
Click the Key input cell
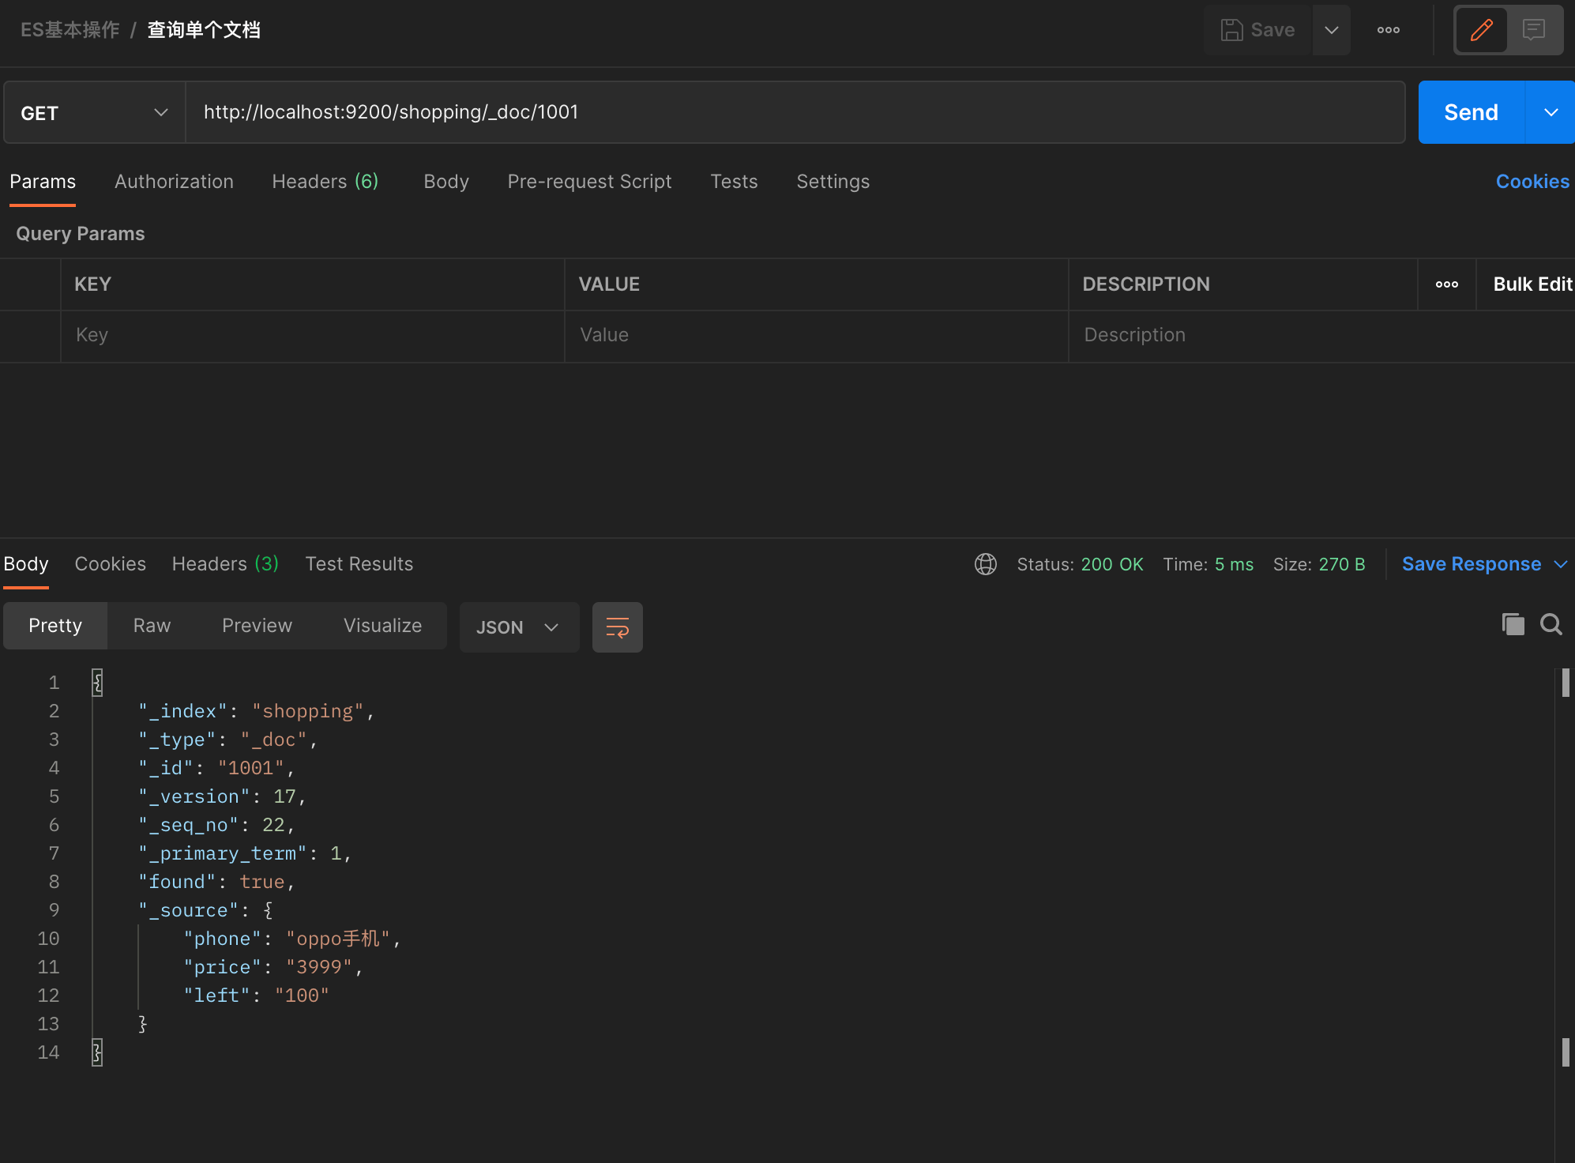pos(313,336)
